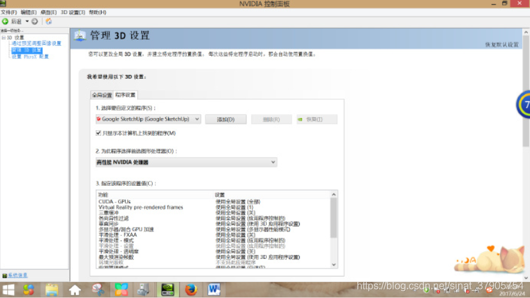Click the green Back arrow icon

5,21
